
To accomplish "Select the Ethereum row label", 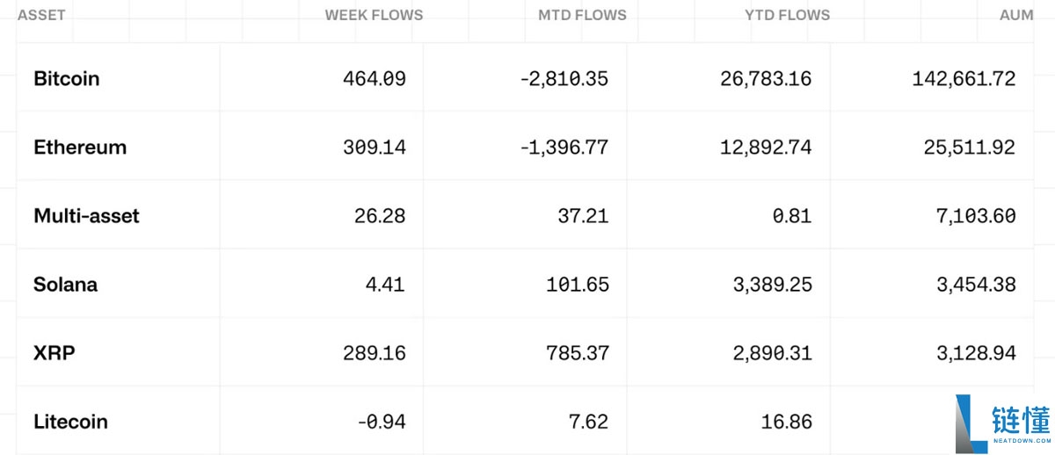I will coord(80,148).
